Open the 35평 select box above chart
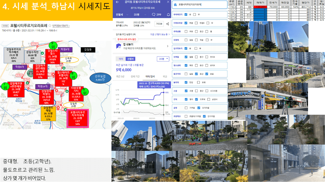The image size is (325, 182). coord(163,59)
